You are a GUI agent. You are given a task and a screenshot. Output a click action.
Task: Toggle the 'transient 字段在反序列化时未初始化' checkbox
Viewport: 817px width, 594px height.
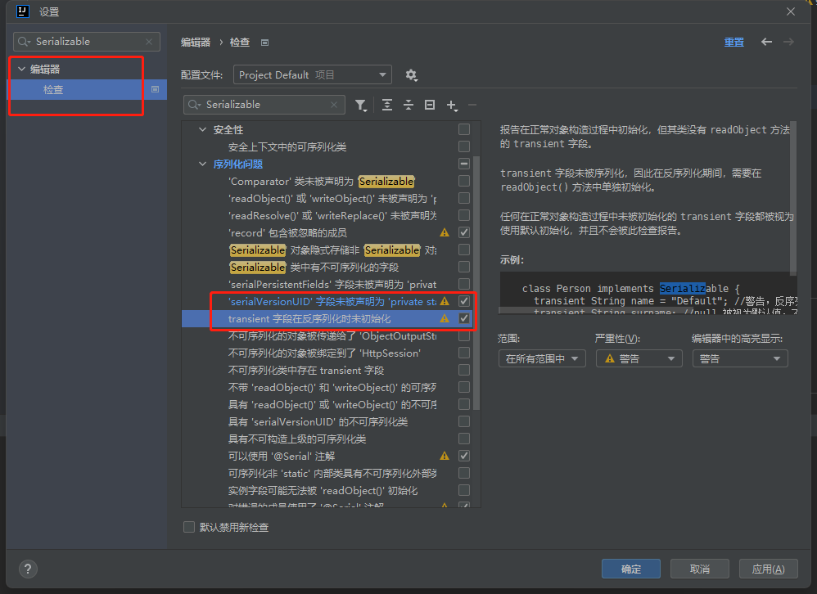464,318
